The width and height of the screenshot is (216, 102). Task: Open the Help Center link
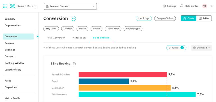click(192, 6)
